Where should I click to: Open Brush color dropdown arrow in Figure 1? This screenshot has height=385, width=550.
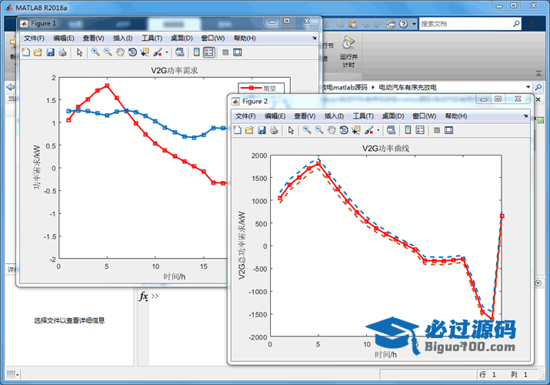[x=167, y=52]
